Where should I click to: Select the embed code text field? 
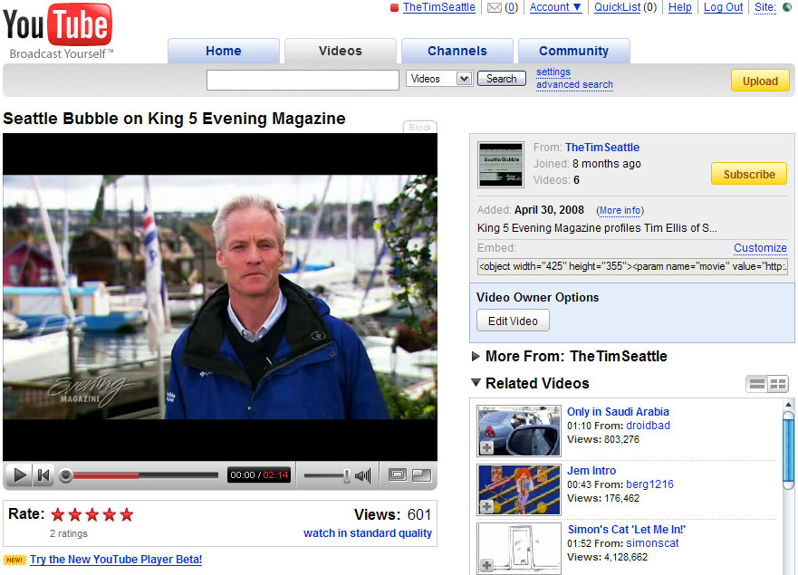632,266
